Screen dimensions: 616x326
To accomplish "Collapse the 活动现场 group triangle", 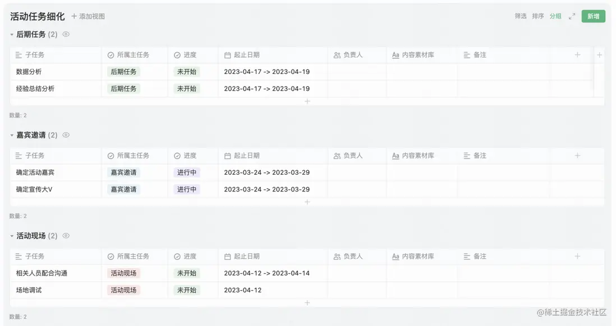I will pyautogui.click(x=12, y=236).
